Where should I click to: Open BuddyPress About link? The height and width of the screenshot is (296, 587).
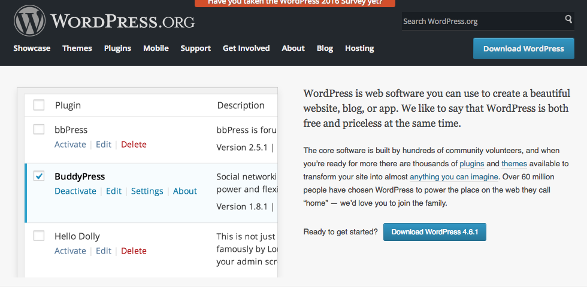click(x=185, y=191)
